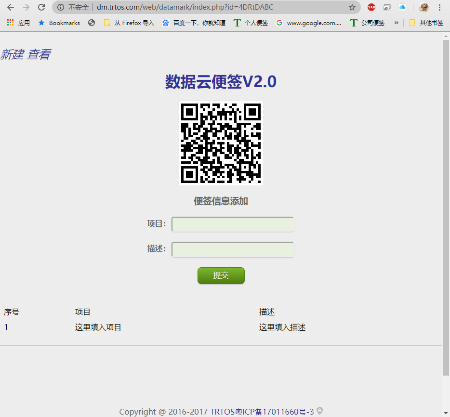
Task: Click the vertical scrollbar thumb
Action: pos(446,208)
